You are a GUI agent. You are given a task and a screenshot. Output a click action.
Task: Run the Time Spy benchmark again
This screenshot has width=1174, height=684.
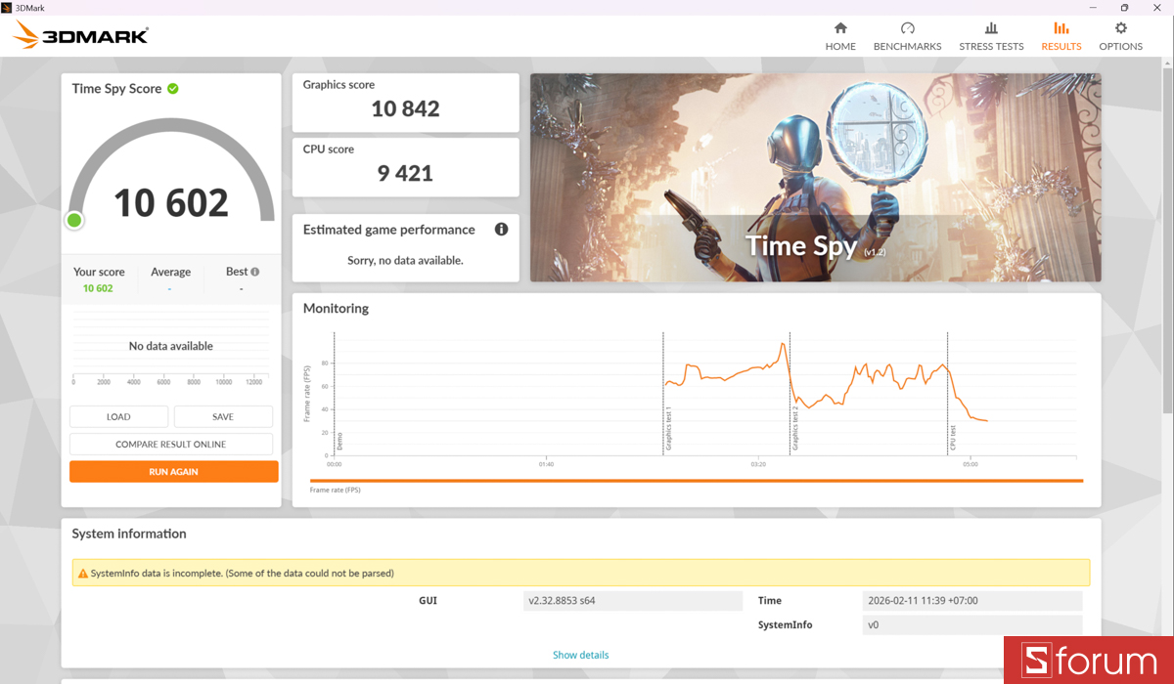pos(173,471)
